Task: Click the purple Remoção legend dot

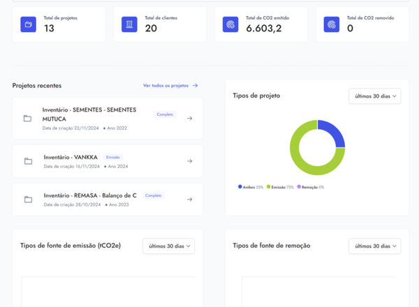Action: [299, 186]
